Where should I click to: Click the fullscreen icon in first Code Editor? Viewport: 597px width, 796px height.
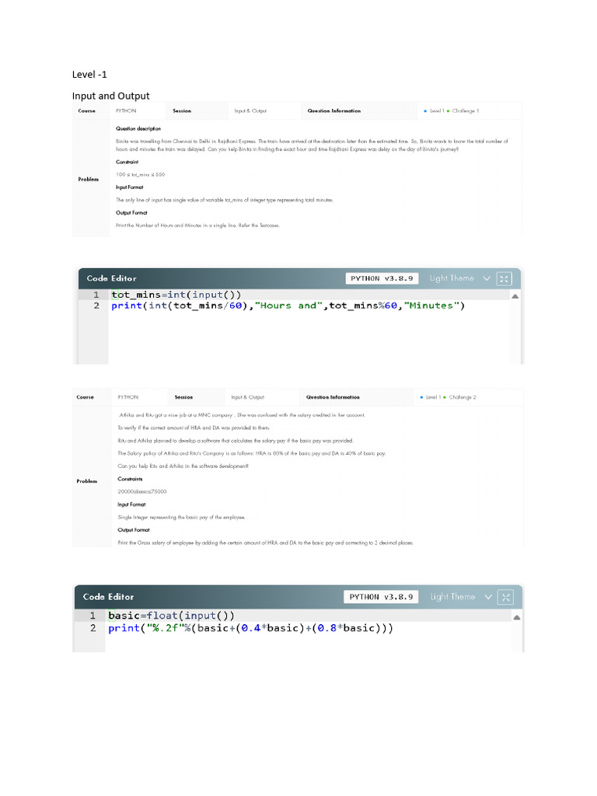click(x=504, y=279)
